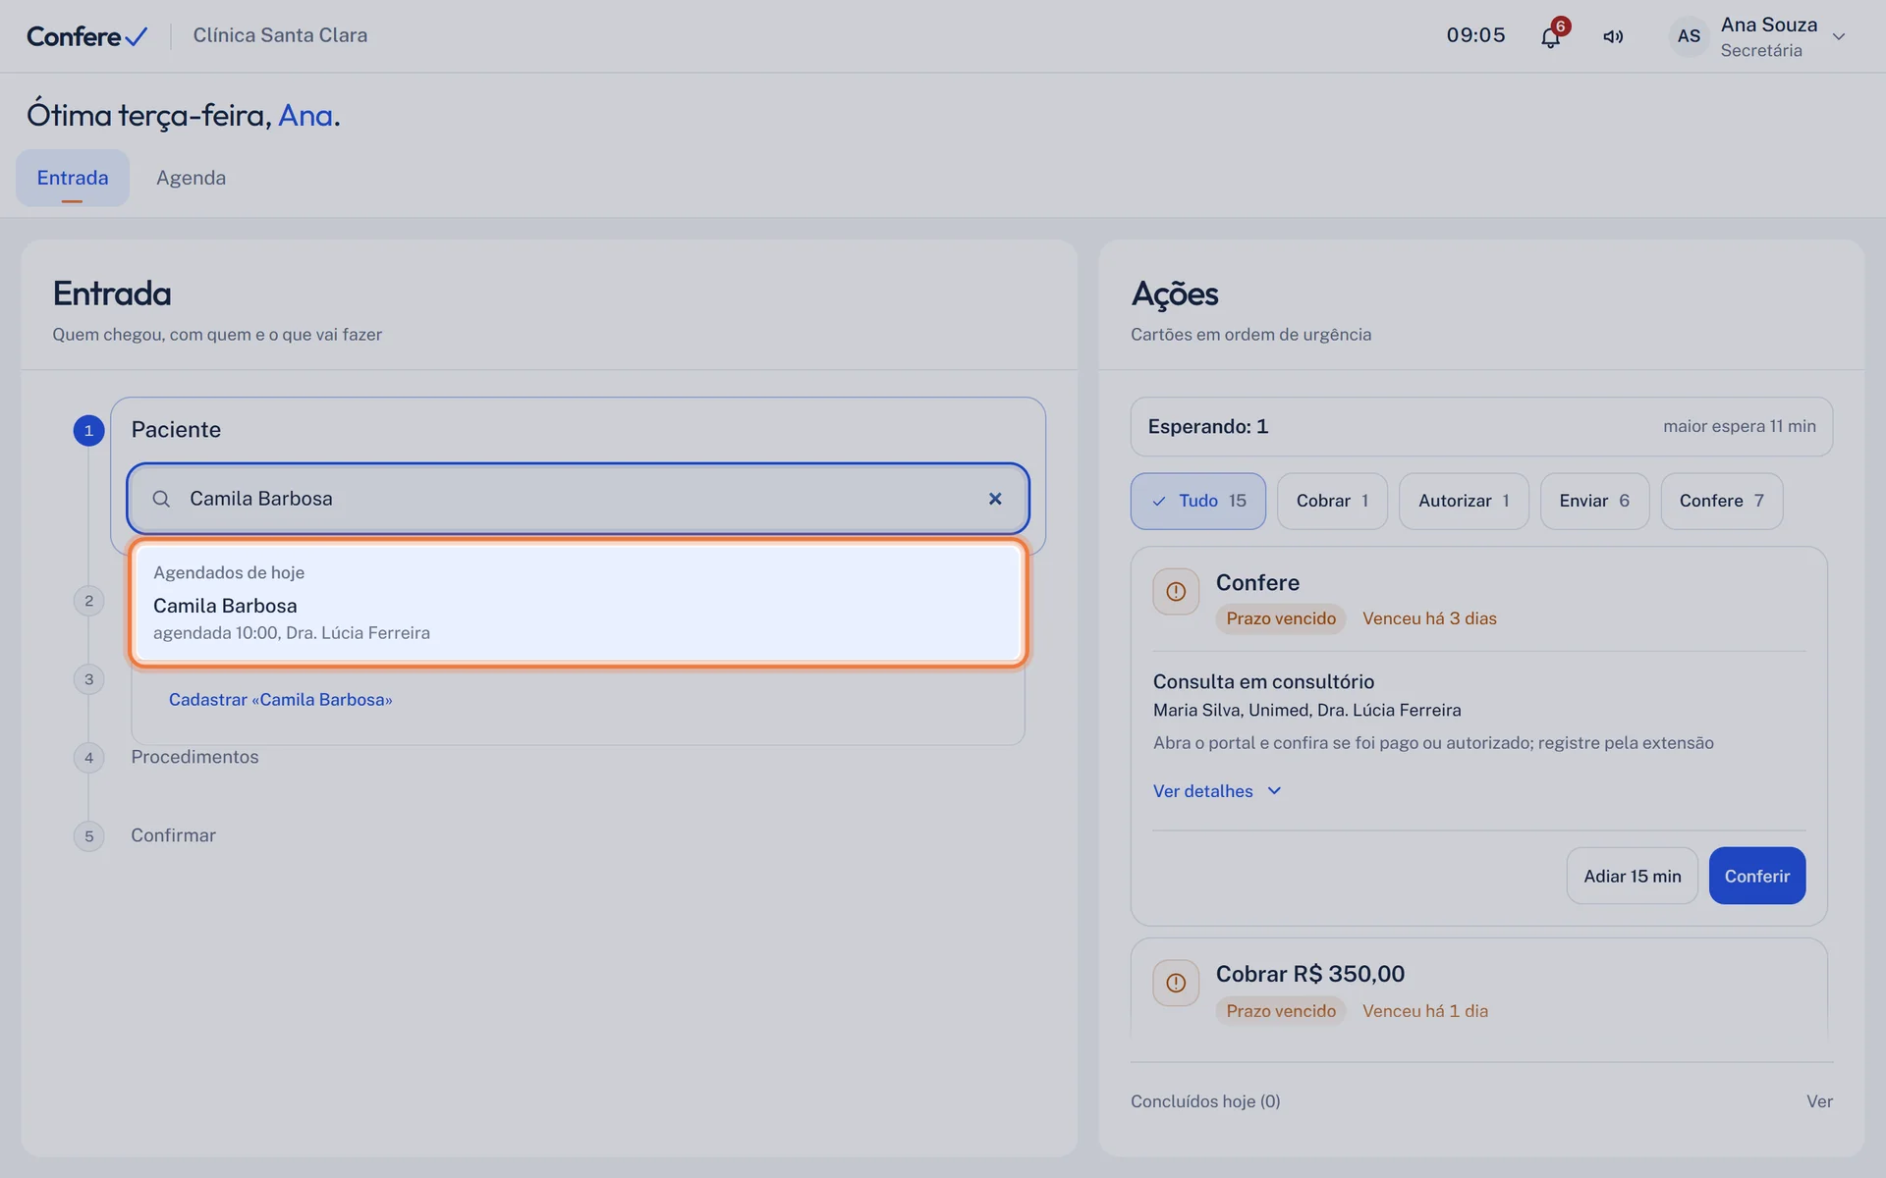Click the Consulta em consultório heading
This screenshot has width=1886, height=1178.
tap(1263, 681)
